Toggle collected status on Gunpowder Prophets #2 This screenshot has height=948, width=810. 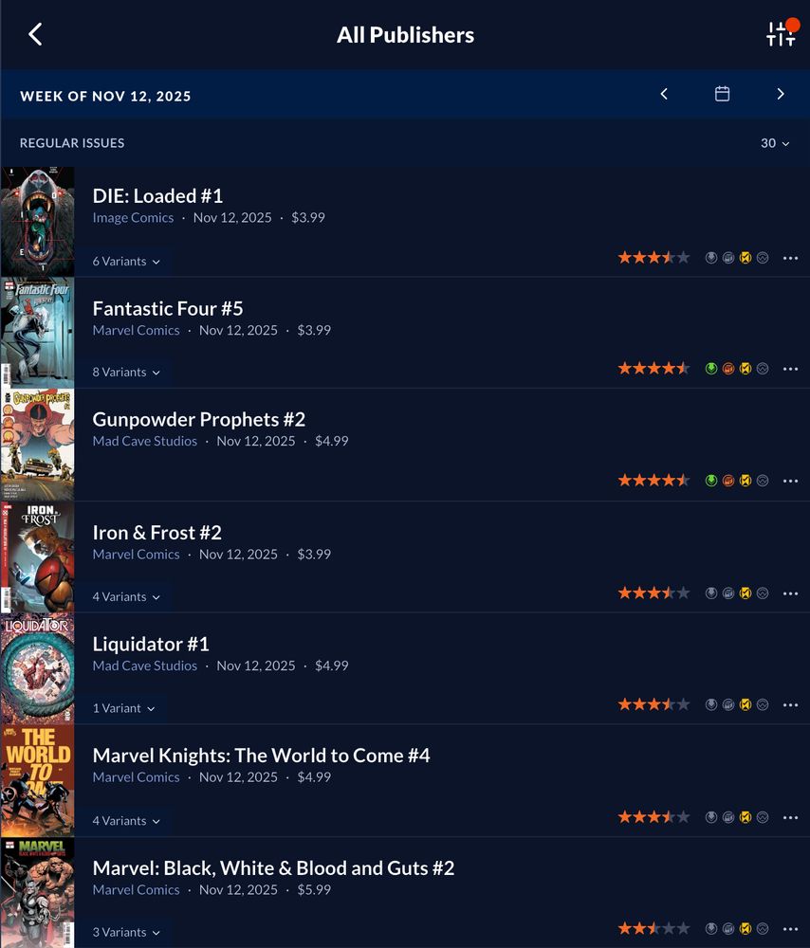coord(728,481)
